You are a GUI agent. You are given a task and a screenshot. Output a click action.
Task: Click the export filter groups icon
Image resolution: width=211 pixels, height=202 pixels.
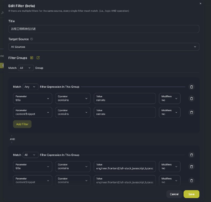pos(38,58)
